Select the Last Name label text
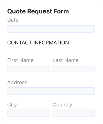103x124 pixels. [66, 60]
